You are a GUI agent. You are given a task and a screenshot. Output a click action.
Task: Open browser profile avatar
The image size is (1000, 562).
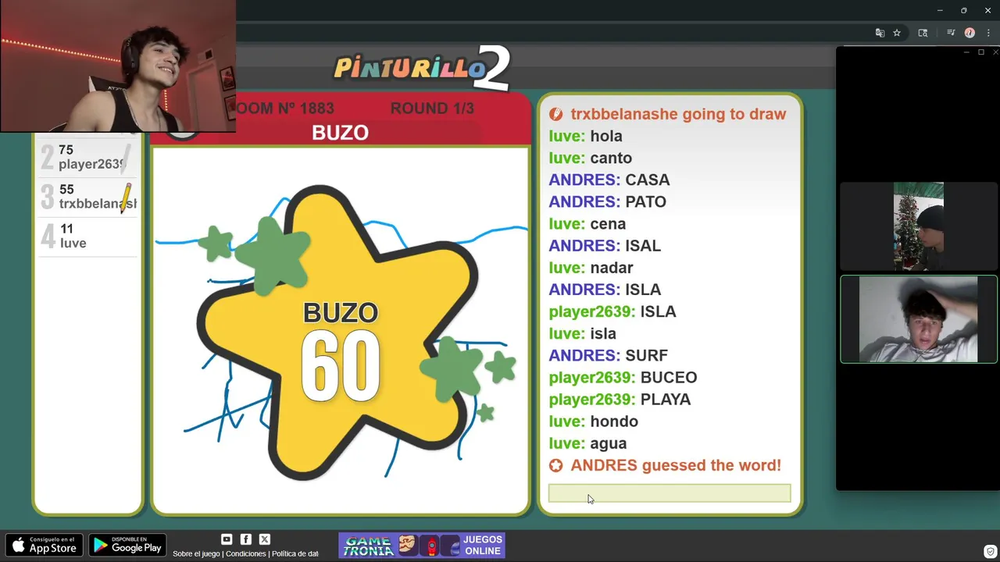[970, 33]
